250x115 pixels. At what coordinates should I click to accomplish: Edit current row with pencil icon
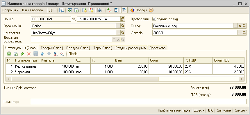tap(22, 54)
